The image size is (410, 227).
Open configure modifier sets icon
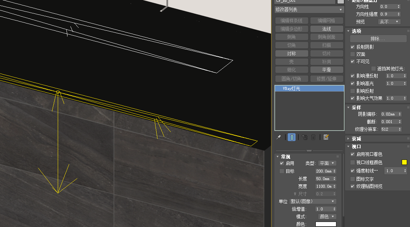point(326,137)
